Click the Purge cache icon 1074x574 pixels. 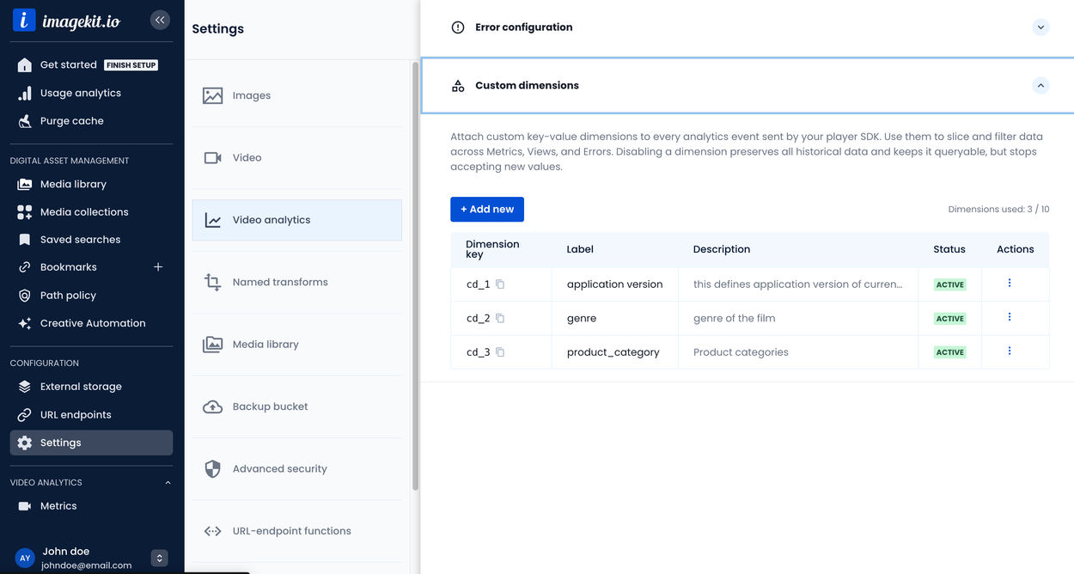point(25,121)
